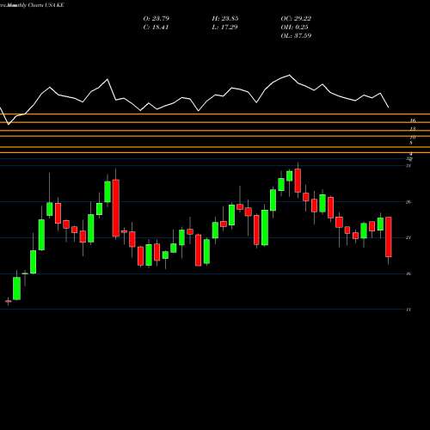Screen dimensions: 430x430
Task: Select the open value 'O: 23.79'
Action: click(157, 19)
